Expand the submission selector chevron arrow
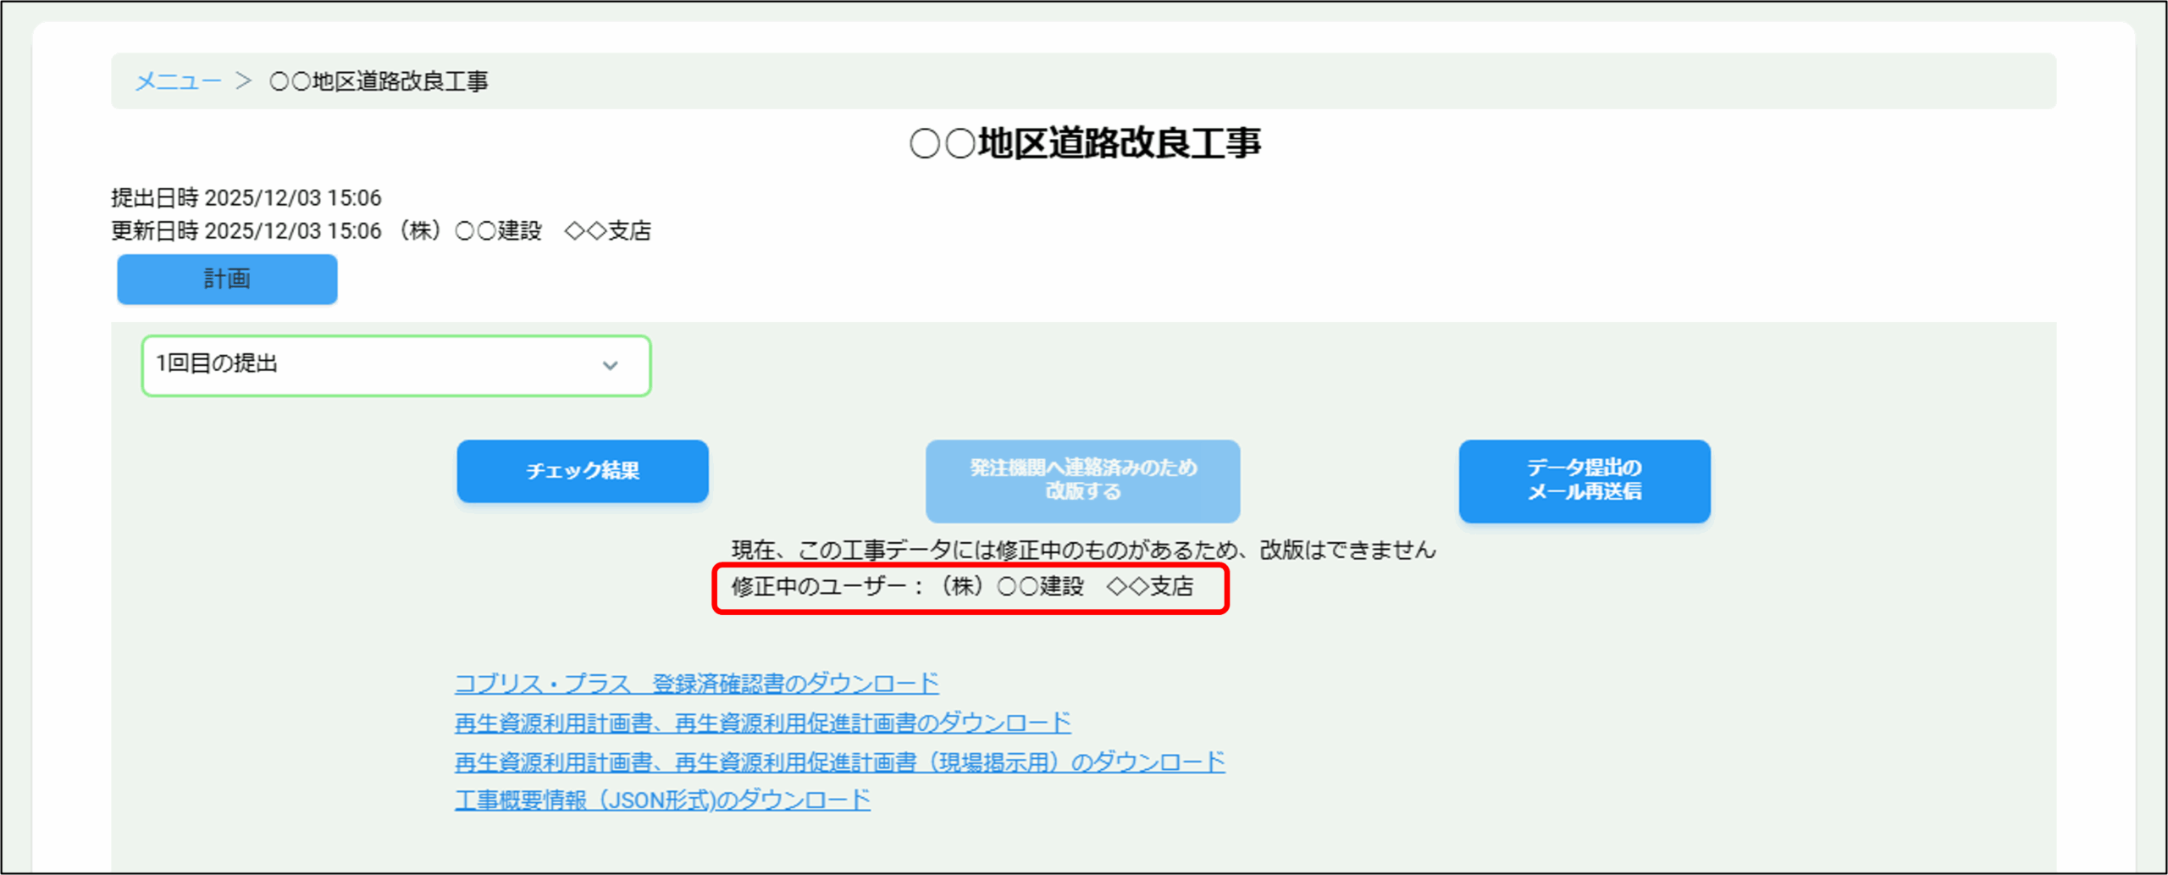 [x=610, y=366]
